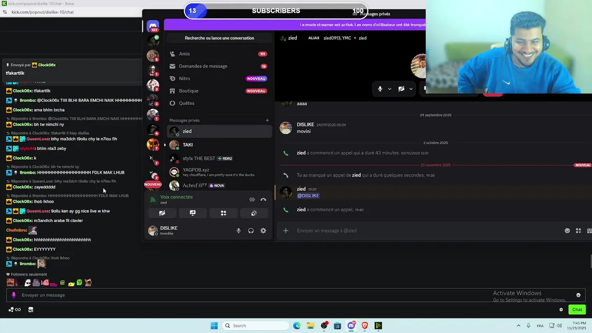Open the soundboard in voice panel
592x333 pixels.
pyautogui.click(x=254, y=213)
